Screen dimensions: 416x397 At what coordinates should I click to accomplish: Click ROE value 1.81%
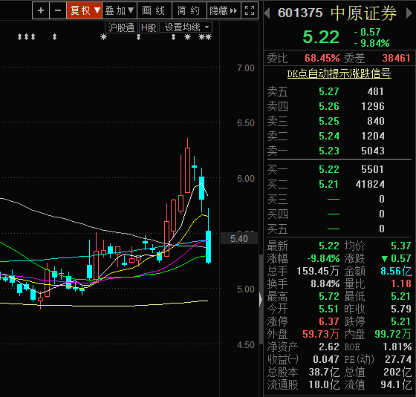(x=397, y=347)
